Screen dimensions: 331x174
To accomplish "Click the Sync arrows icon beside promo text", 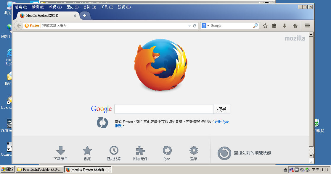I will (x=102, y=123).
